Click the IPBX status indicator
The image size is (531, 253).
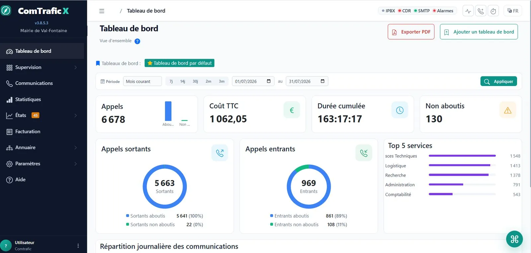[388, 11]
